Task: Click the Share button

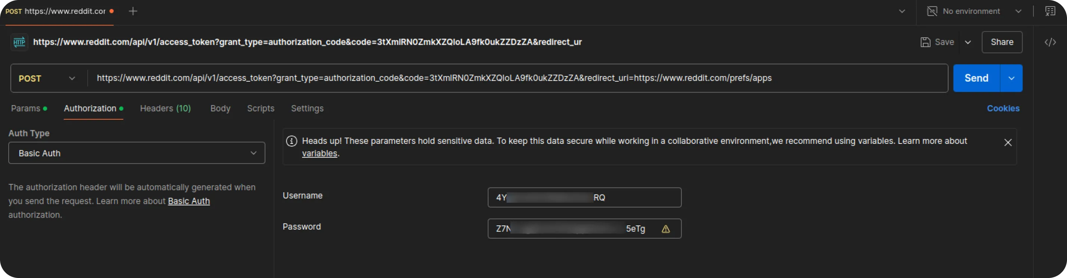Action: 1002,42
